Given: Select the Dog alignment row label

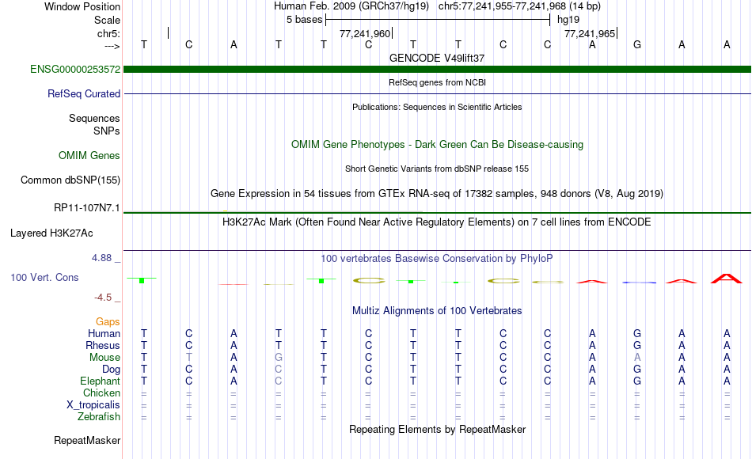Looking at the screenshot, I should pos(111,370).
